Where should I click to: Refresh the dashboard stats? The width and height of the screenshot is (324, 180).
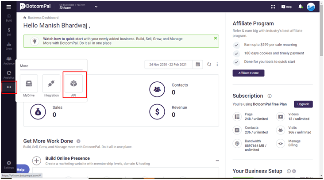point(209,65)
